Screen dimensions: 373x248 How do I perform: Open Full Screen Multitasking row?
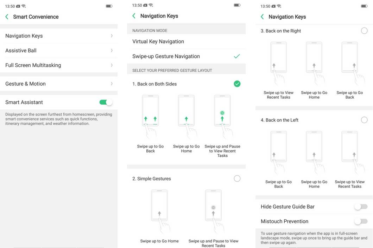pos(59,65)
